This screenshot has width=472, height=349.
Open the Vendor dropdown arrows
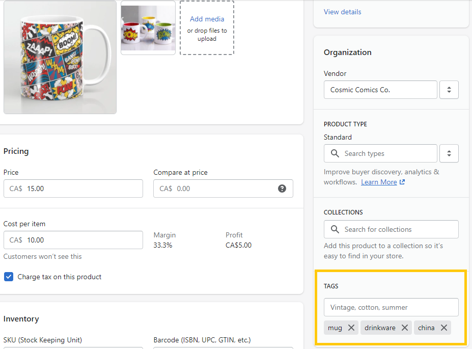click(x=449, y=90)
